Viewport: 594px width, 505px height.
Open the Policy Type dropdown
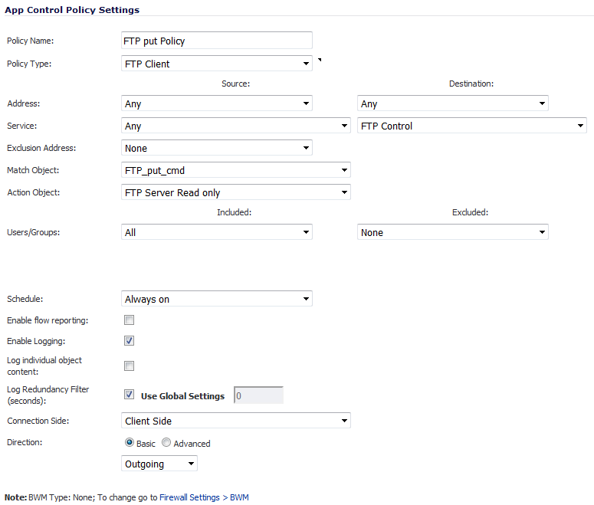tap(217, 64)
